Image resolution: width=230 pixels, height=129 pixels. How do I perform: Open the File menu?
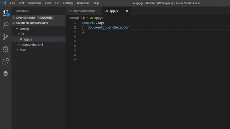pos(13,3)
